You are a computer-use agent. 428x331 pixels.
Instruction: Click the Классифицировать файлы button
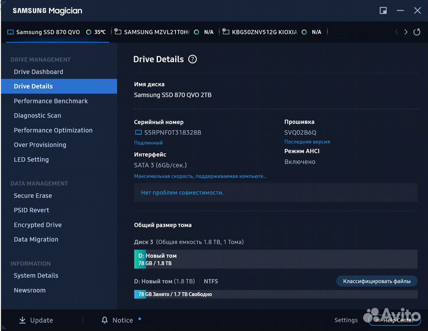coord(377,281)
